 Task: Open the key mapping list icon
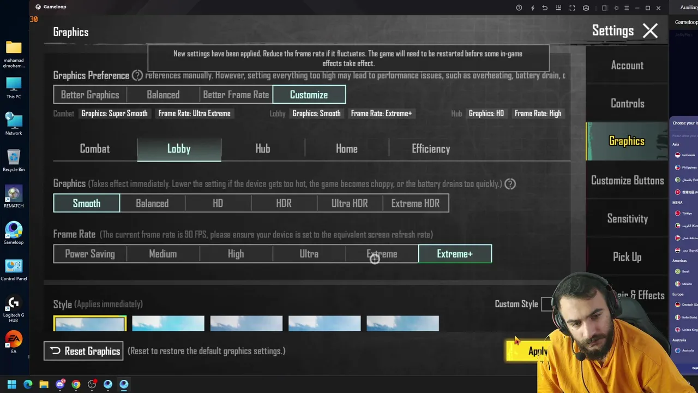(558, 8)
